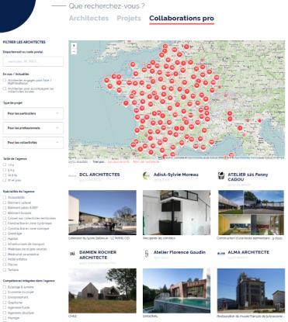The height and width of the screenshot is (322, 288).
Task: Click ATELIER 121 Fanny CADOU logo icon
Action: coord(220,176)
